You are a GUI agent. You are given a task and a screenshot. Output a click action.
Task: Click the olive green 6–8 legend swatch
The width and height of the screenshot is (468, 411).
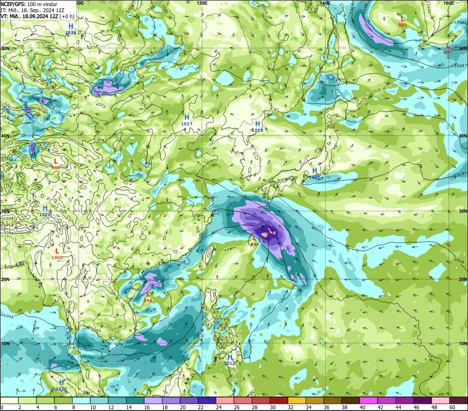(63, 401)
